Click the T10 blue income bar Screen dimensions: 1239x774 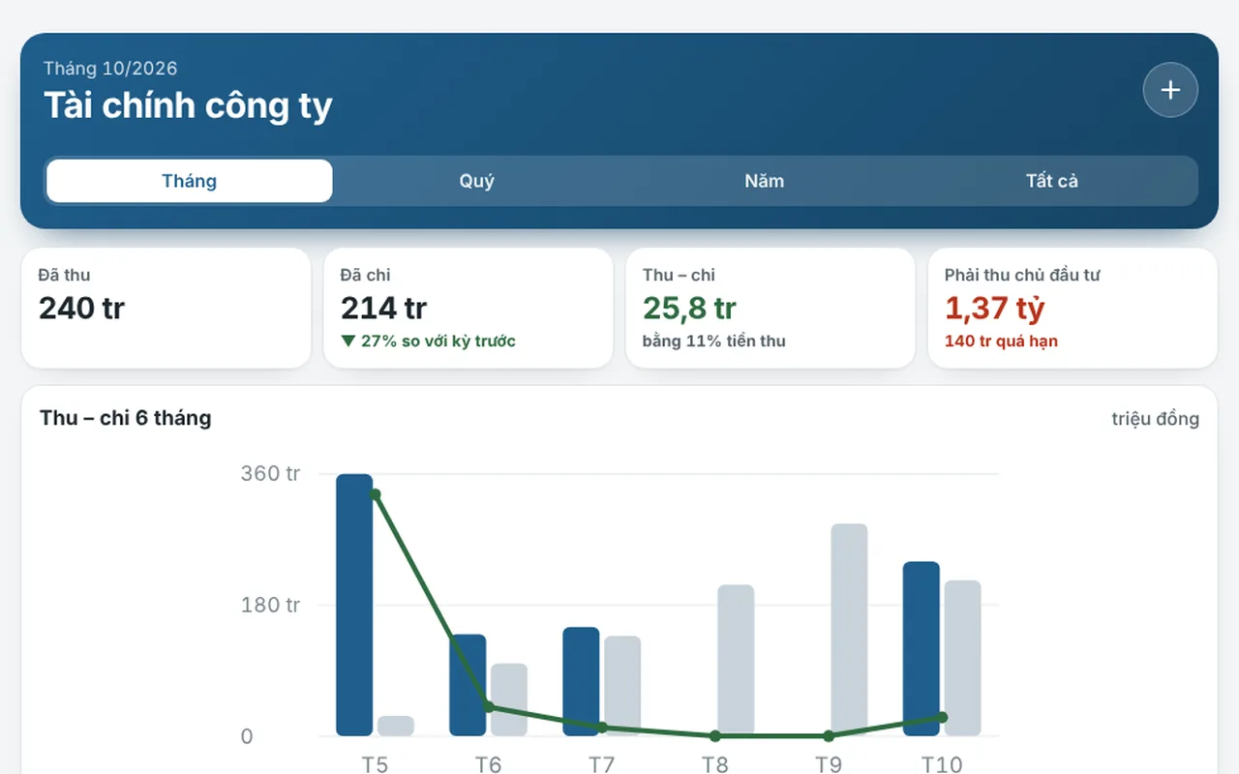(x=922, y=649)
